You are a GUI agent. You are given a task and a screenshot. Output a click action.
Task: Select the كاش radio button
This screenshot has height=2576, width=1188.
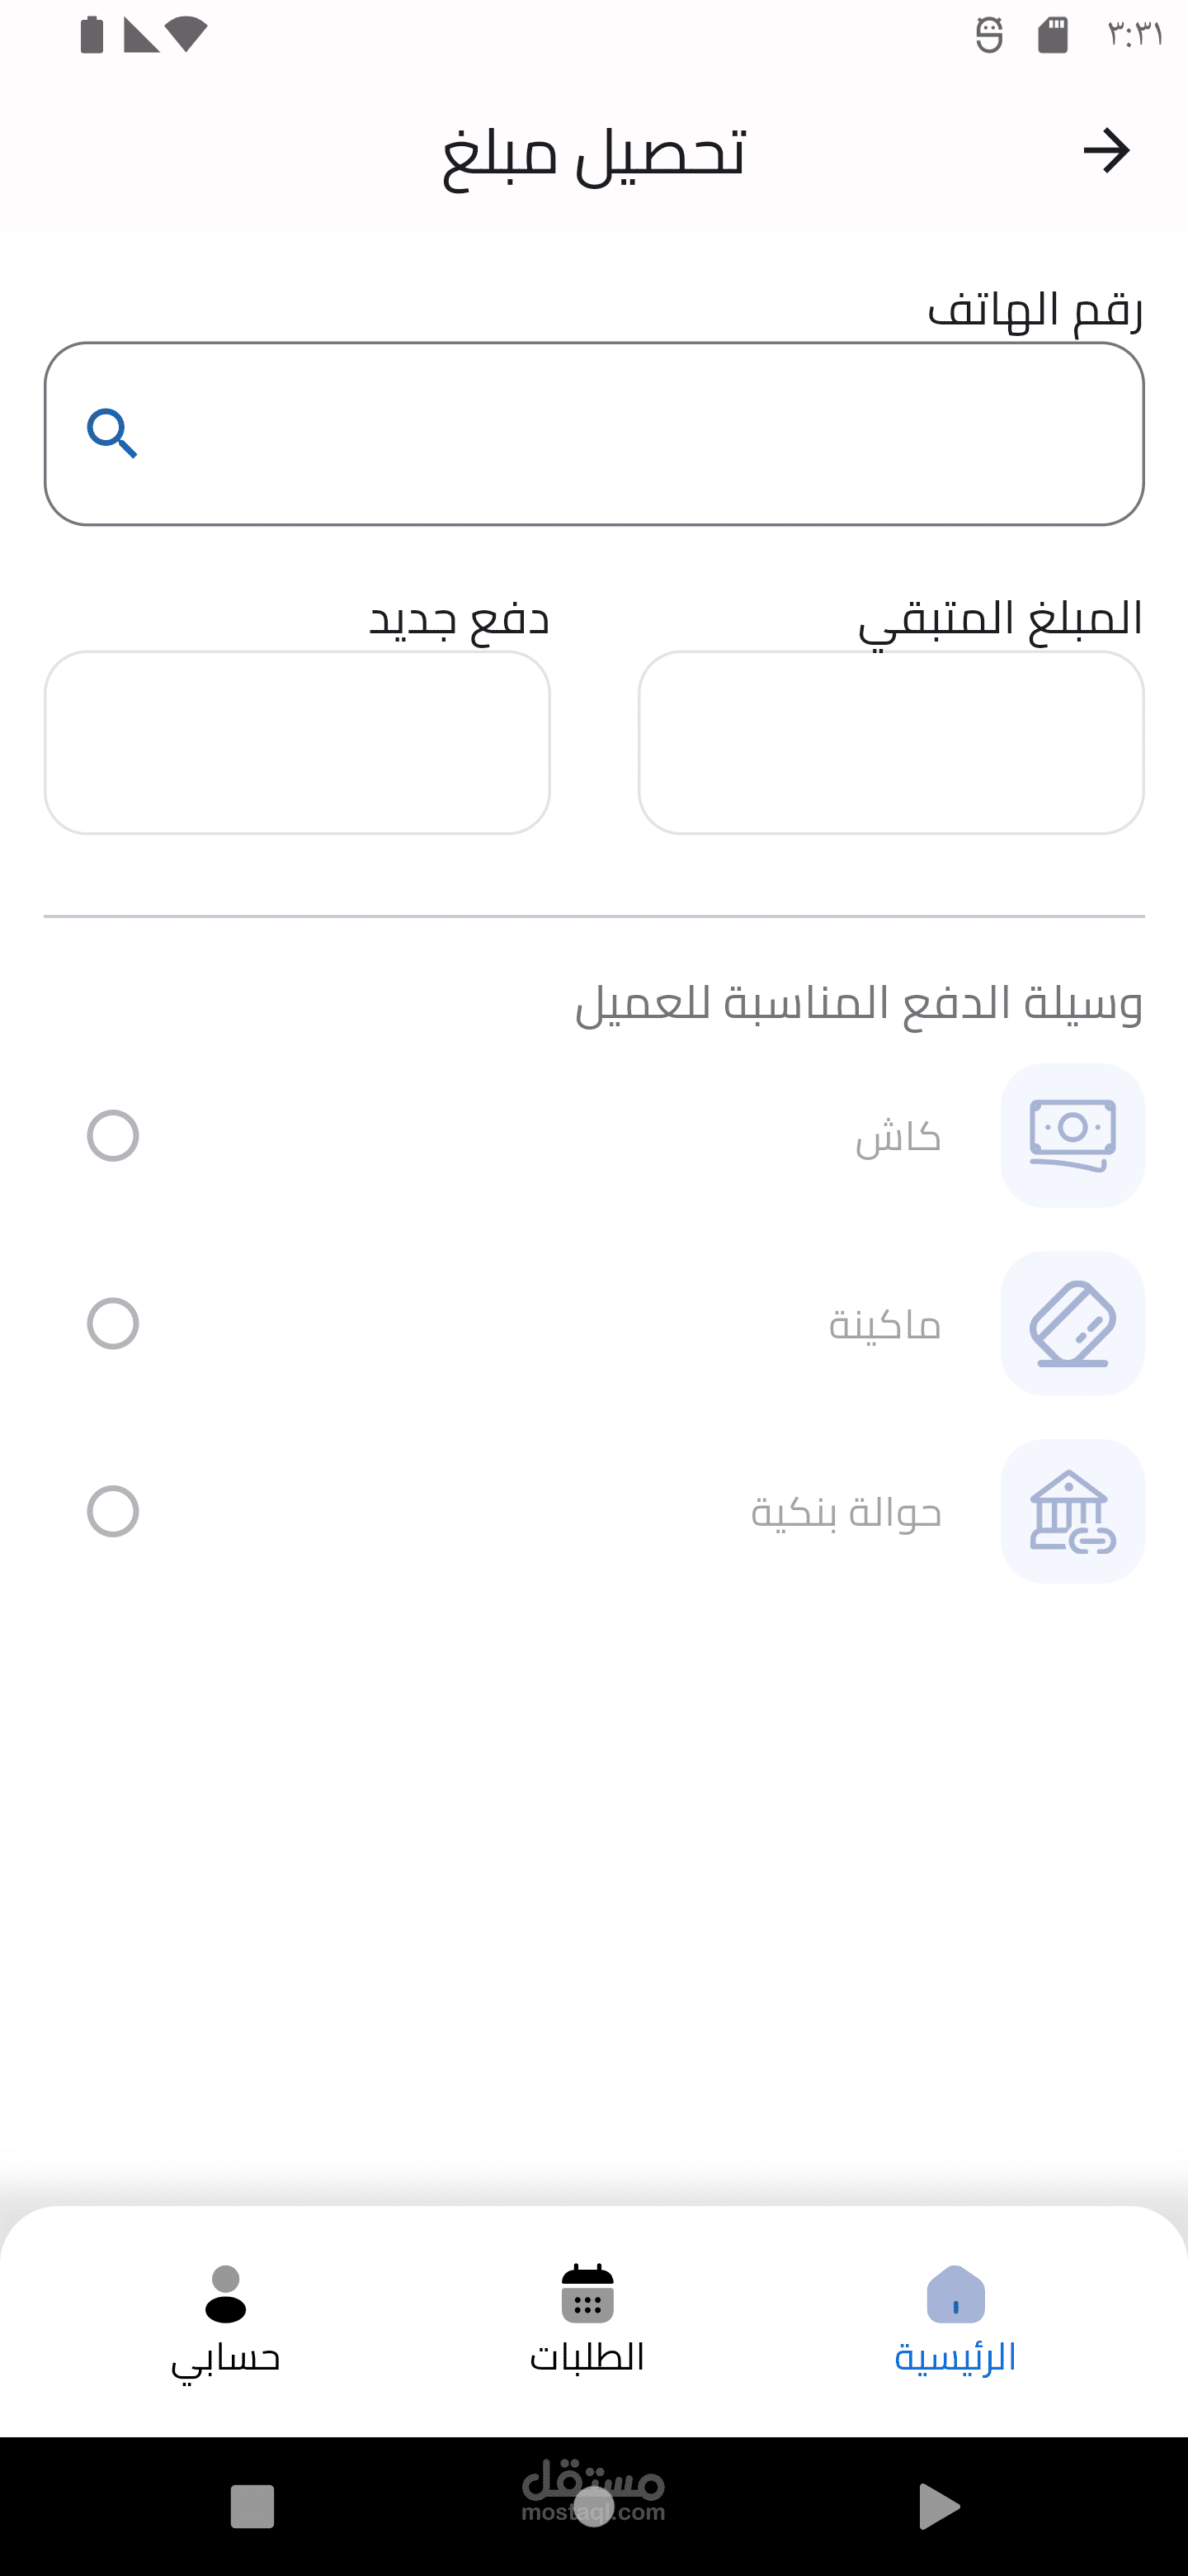[x=113, y=1136]
